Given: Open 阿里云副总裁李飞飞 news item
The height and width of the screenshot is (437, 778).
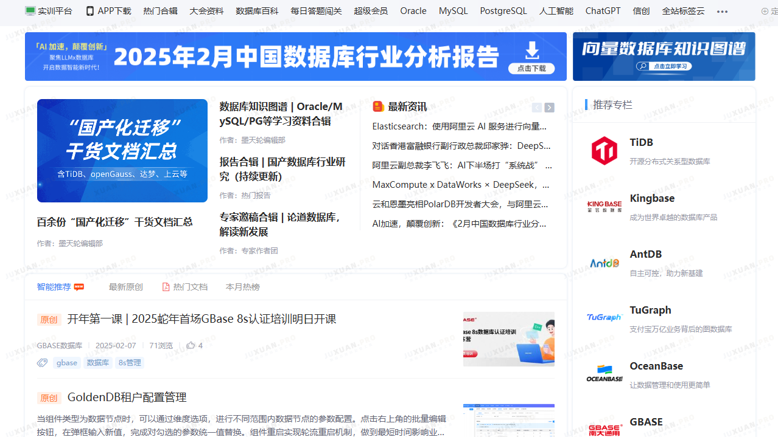Looking at the screenshot, I should tap(462, 165).
